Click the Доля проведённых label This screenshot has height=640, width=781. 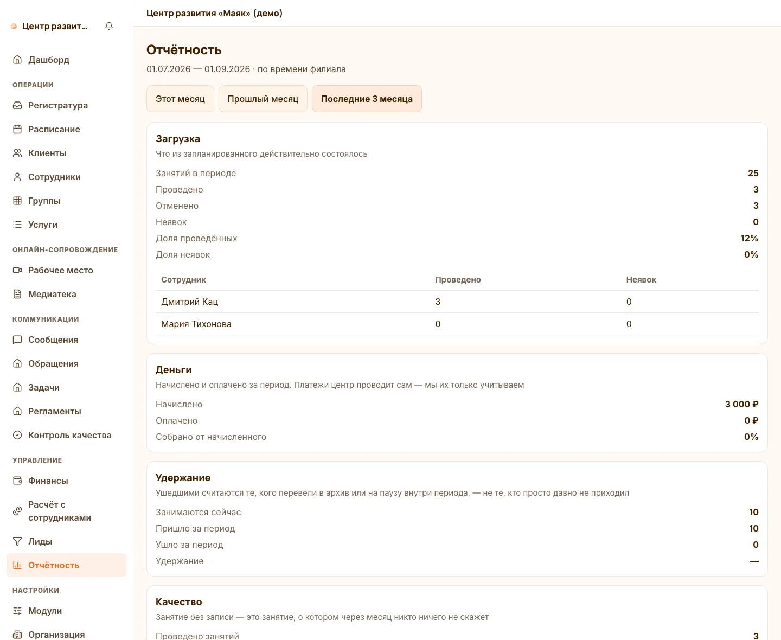196,239
